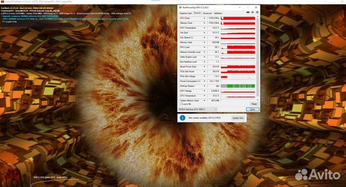
Task: Open the GPU-Z hamburger menu icon
Action: click(x=257, y=12)
